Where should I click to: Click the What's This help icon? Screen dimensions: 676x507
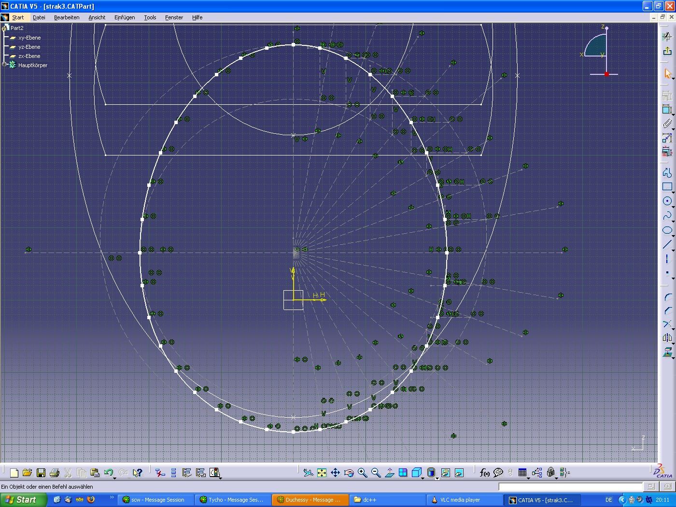pyautogui.click(x=138, y=473)
